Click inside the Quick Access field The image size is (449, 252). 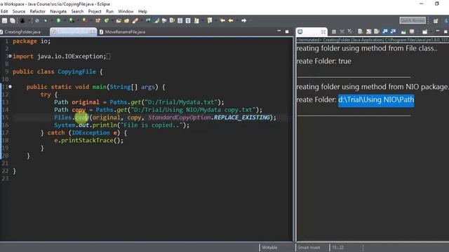click(x=413, y=20)
